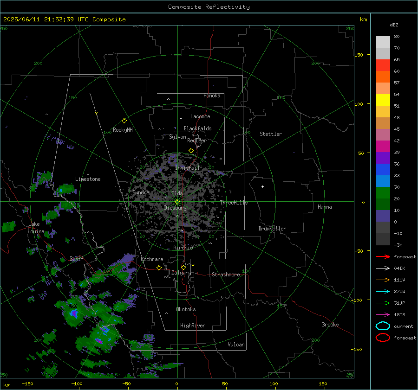Click the cyan current ellipse icon
The width and height of the screenshot is (418, 390).
tap(383, 326)
